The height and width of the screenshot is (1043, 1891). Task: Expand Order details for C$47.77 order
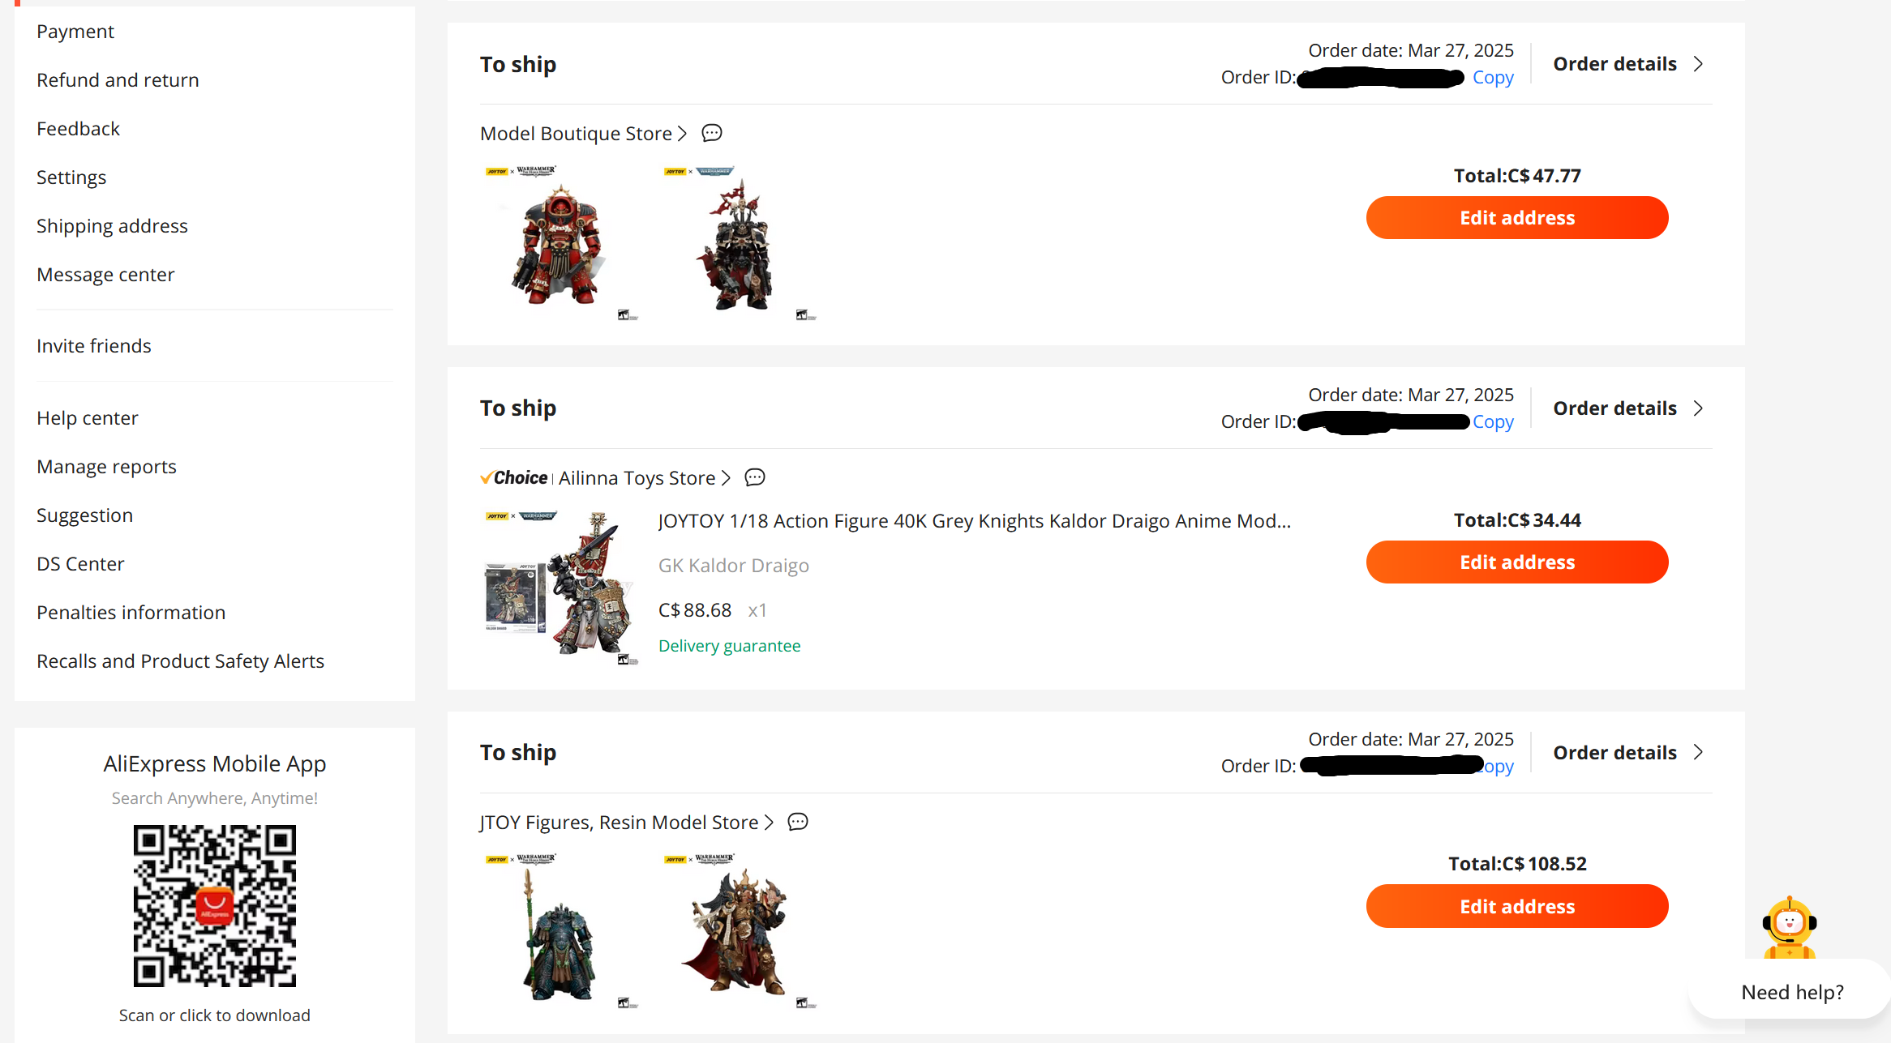tap(1628, 64)
